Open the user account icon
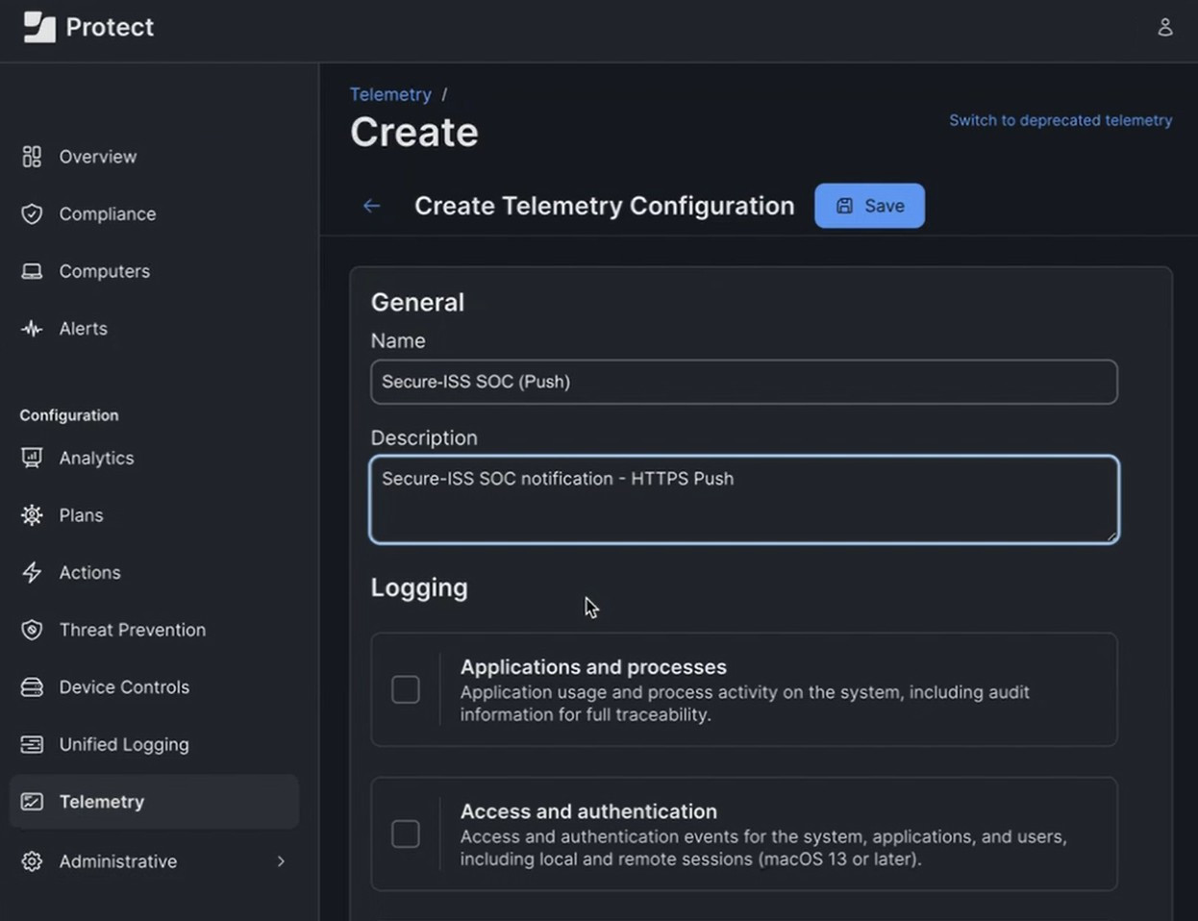The height and width of the screenshot is (921, 1198). [x=1164, y=27]
